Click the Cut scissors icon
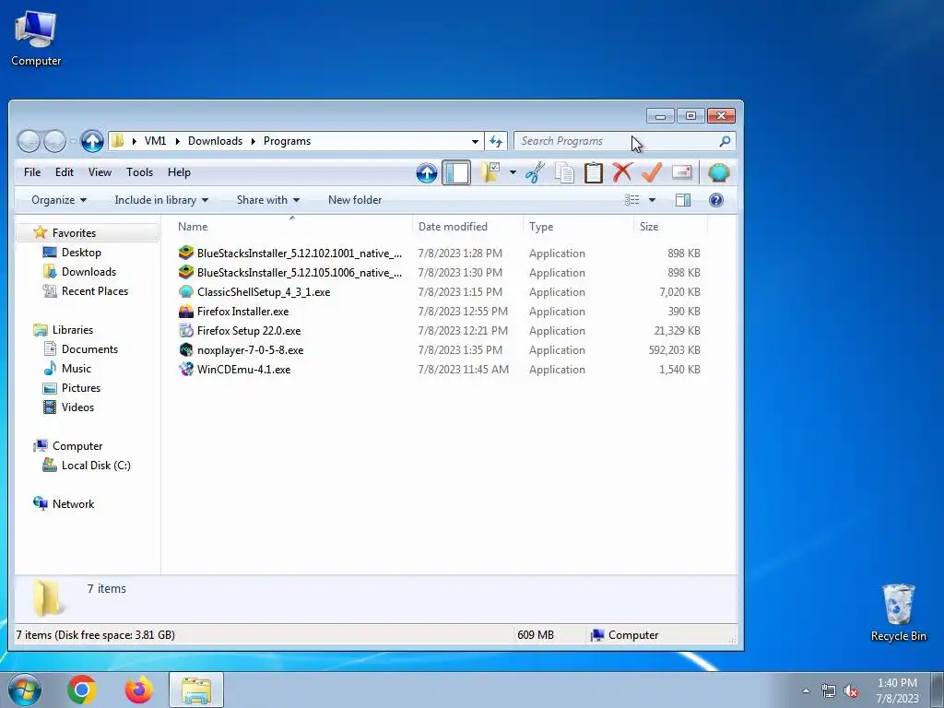 (535, 172)
